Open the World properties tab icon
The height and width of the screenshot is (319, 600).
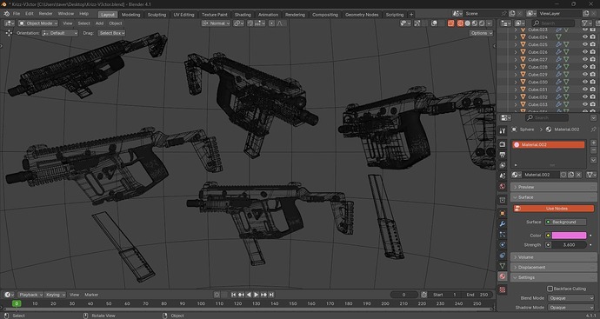click(503, 186)
